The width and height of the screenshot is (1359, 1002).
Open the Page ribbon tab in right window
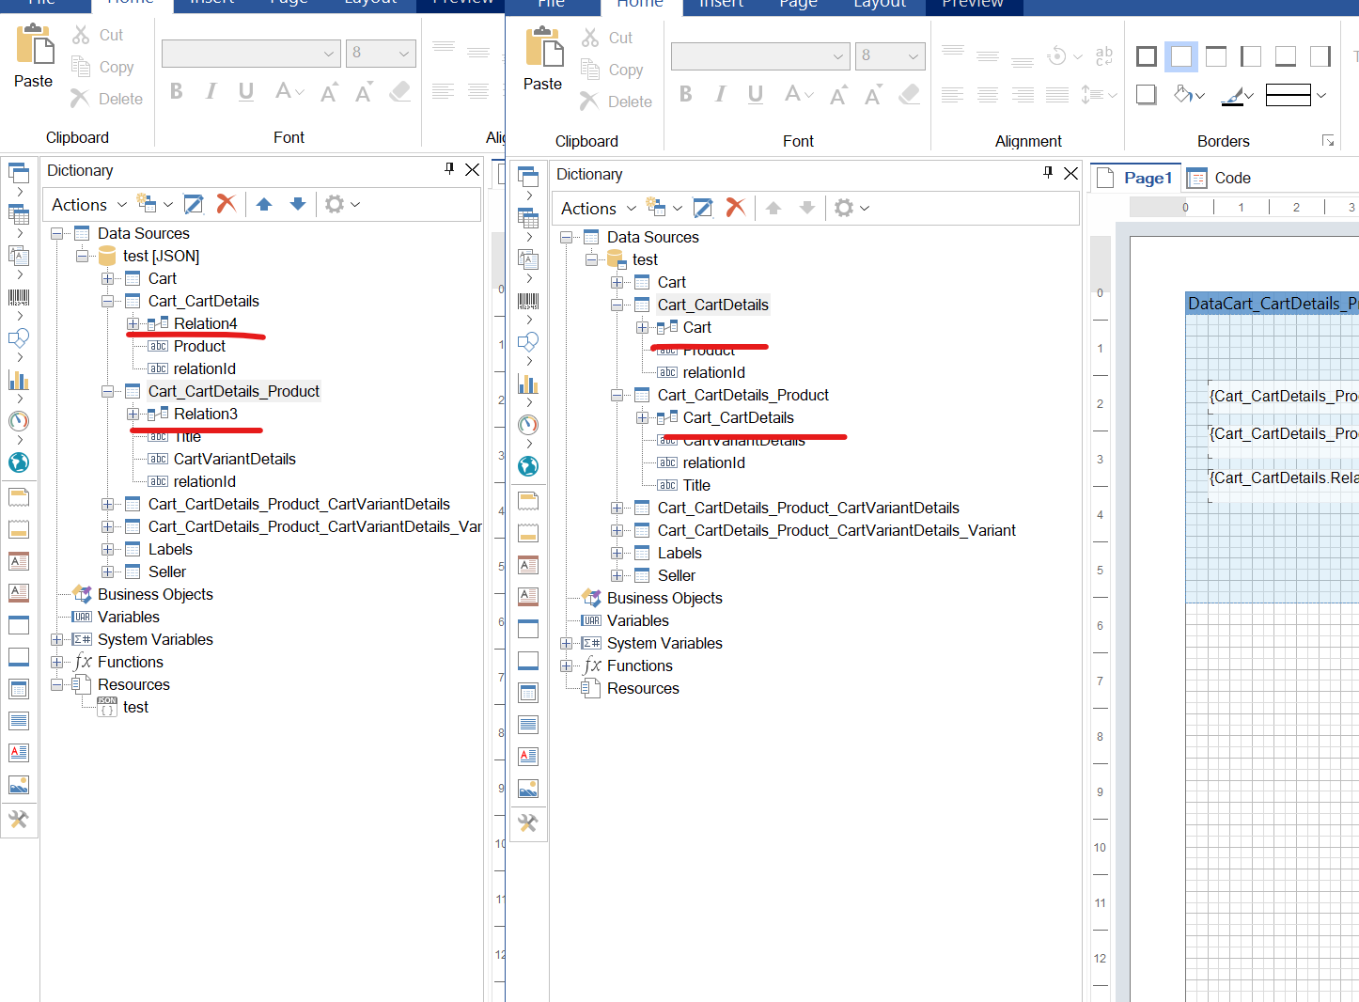click(798, 4)
